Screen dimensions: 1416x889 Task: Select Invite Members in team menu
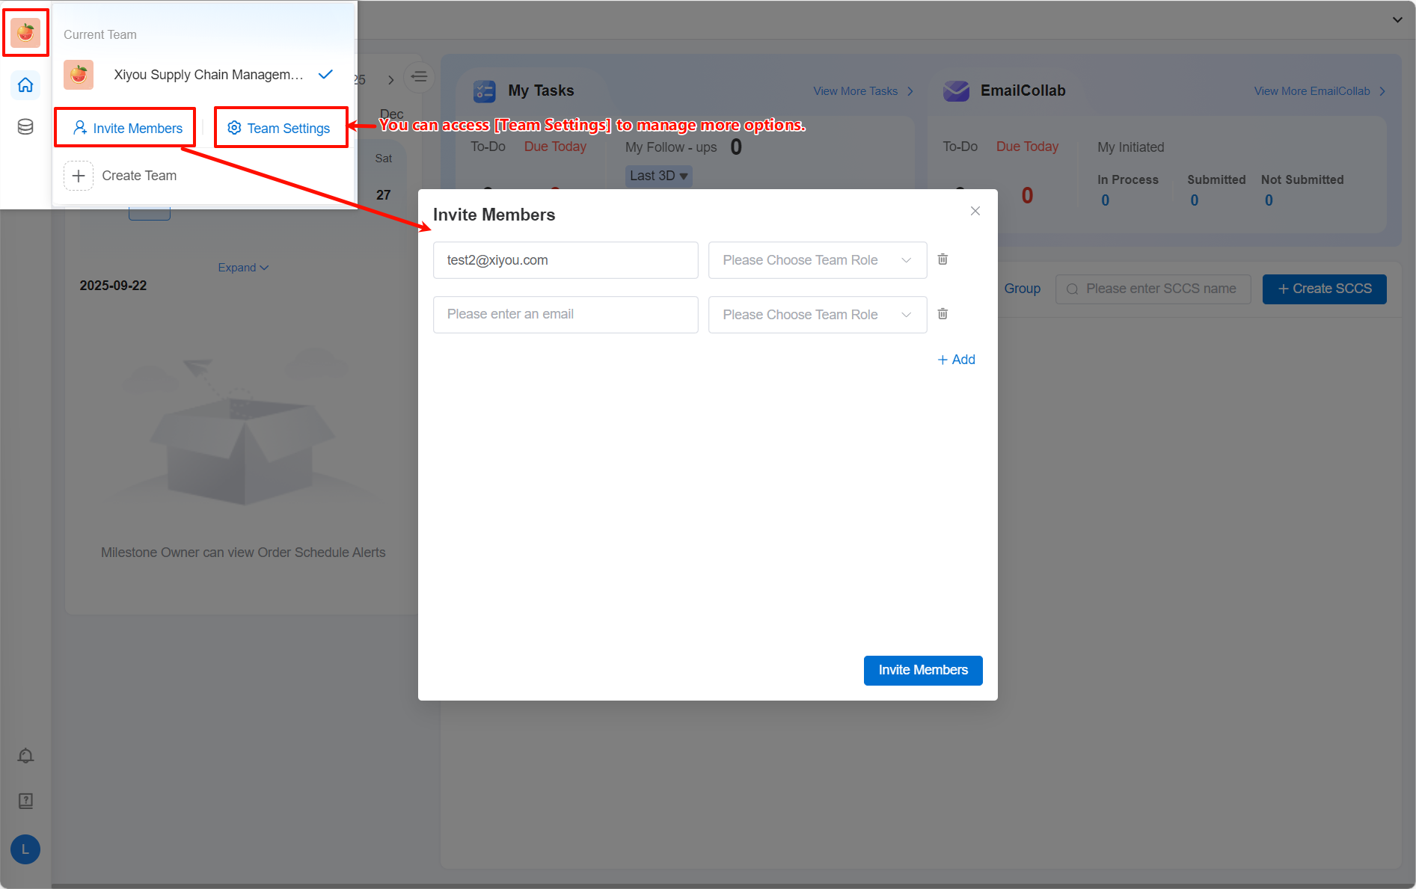tap(127, 129)
